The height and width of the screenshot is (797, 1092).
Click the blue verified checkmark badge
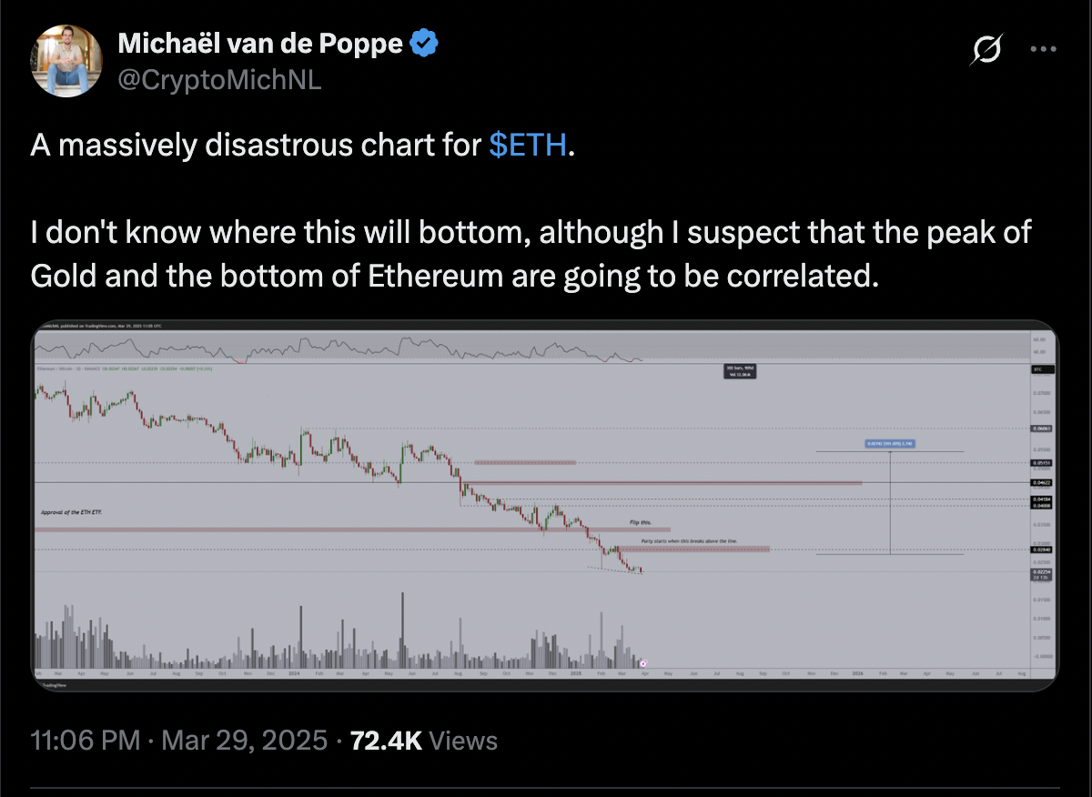425,42
